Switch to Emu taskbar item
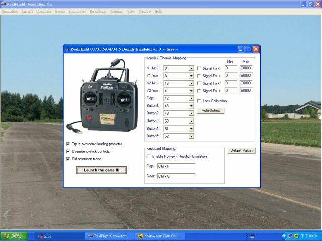 tap(59, 236)
